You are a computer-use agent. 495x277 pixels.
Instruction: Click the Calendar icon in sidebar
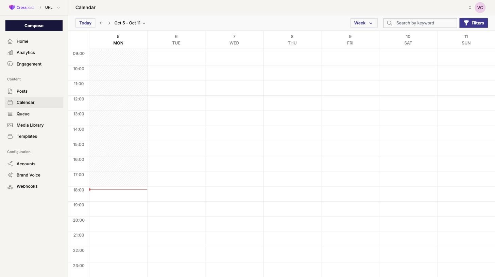tap(10, 103)
